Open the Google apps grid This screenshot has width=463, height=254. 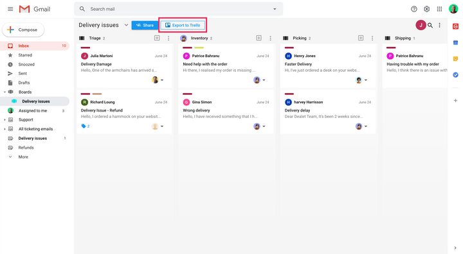[439, 9]
